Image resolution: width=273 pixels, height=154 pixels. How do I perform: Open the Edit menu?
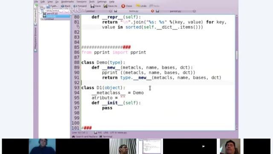(43, 2)
